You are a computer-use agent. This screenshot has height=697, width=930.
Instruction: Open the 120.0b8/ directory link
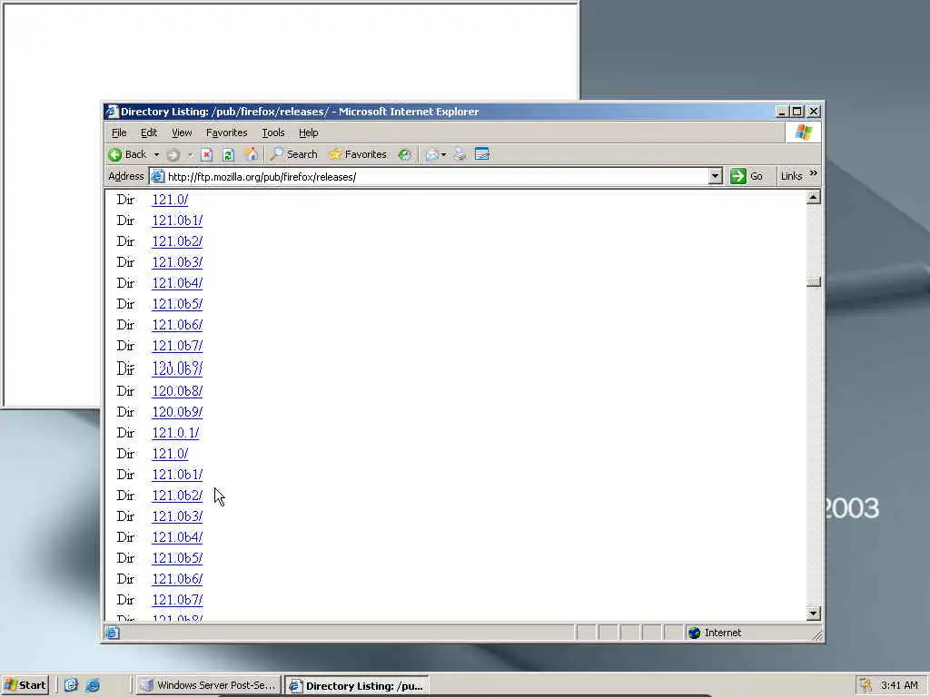click(x=177, y=391)
